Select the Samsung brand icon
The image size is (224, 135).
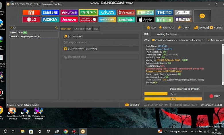point(50,13)
